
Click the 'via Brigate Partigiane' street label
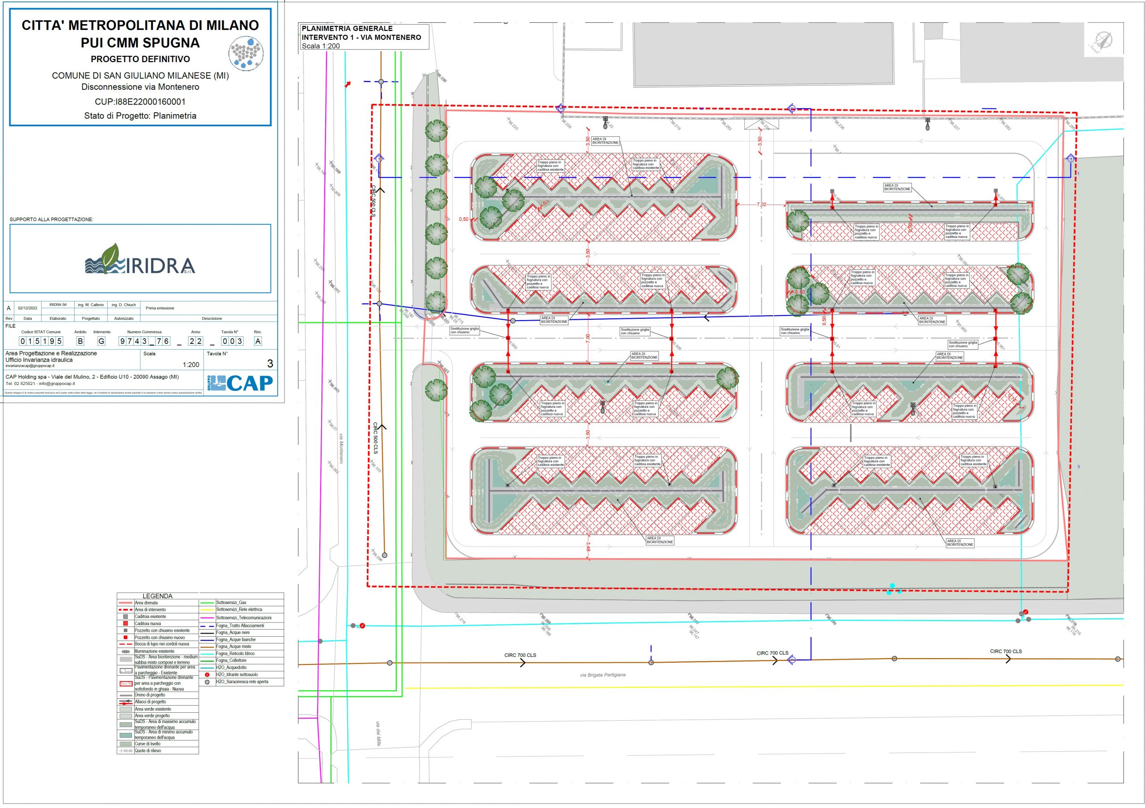[x=602, y=675]
